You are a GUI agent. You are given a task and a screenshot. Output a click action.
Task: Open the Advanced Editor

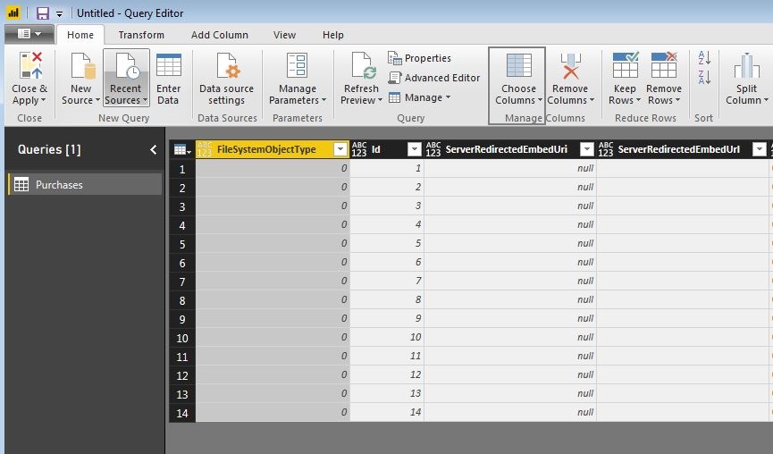coord(434,78)
